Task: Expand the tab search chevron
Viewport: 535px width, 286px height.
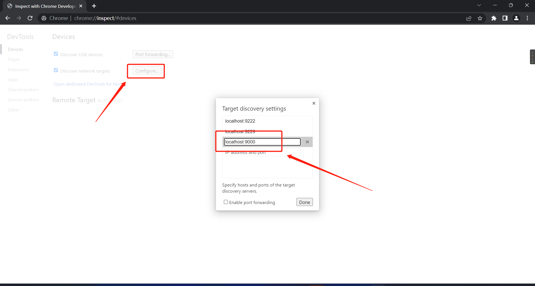Action: (479, 5)
